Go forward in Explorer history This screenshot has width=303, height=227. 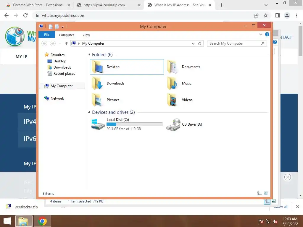[53, 43]
